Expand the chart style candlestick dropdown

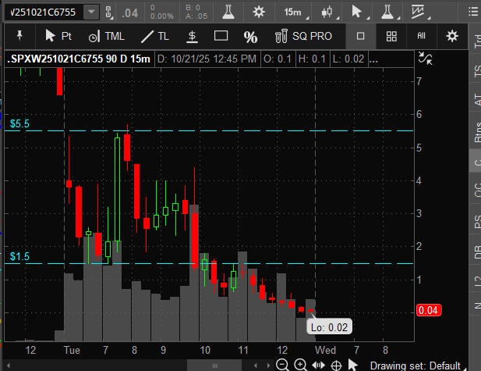click(x=328, y=12)
